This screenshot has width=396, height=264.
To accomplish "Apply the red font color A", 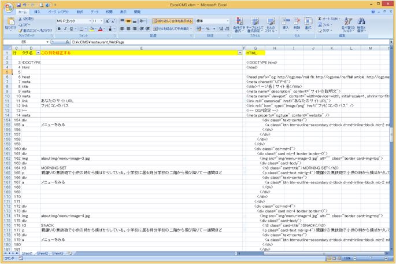I will (100, 29).
